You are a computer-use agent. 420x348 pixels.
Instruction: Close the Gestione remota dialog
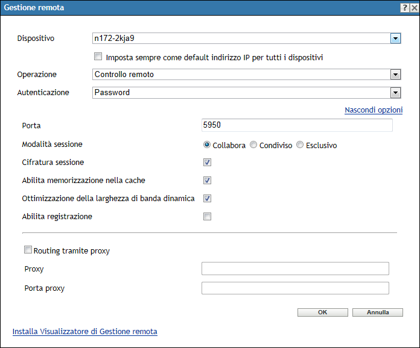(x=414, y=8)
